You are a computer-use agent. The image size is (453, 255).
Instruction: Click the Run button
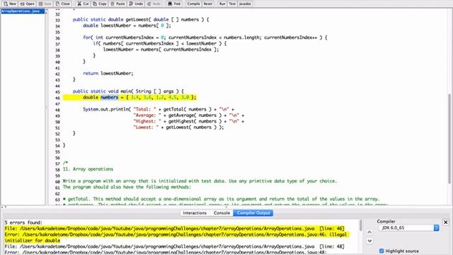point(222,4)
